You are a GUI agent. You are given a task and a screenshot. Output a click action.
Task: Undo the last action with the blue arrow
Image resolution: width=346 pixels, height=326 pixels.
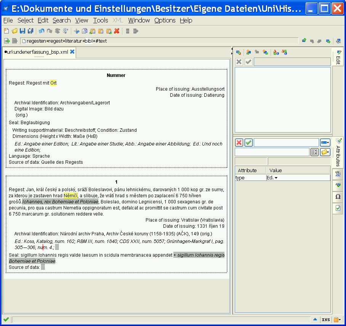[x=42, y=31]
